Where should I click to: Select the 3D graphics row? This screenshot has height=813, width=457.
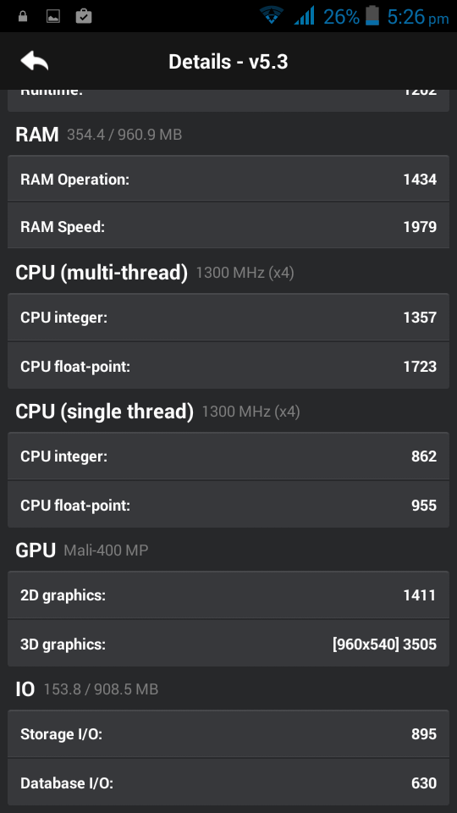(228, 644)
